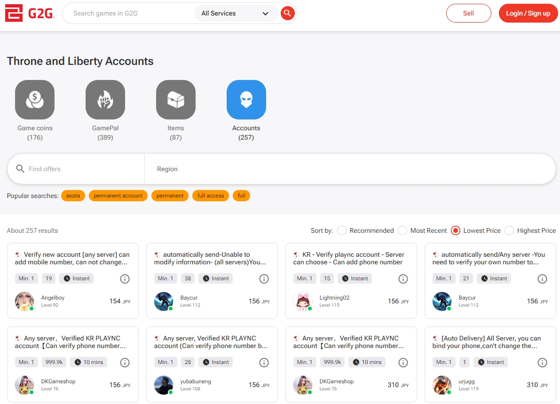Click the Angelboy seller name
This screenshot has height=404, width=560.
(x=53, y=298)
